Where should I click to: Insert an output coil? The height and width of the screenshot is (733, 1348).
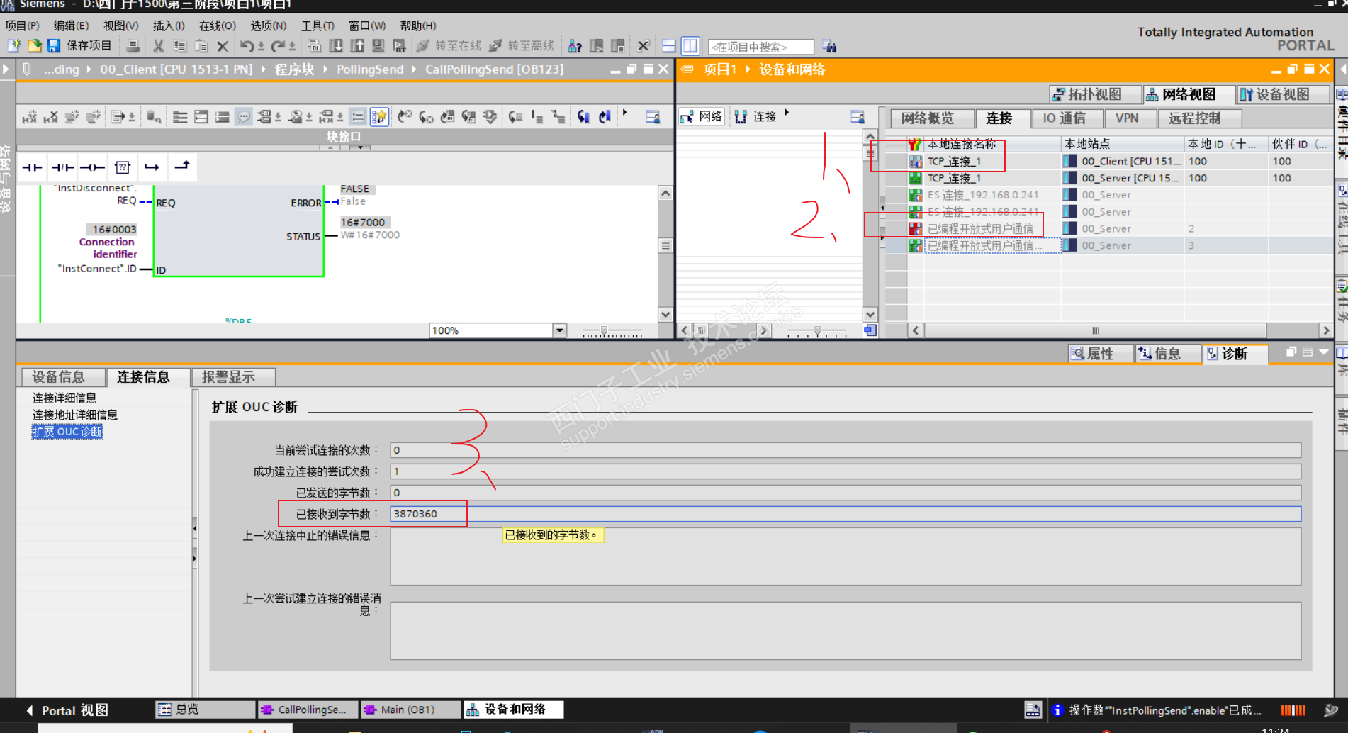click(x=92, y=167)
